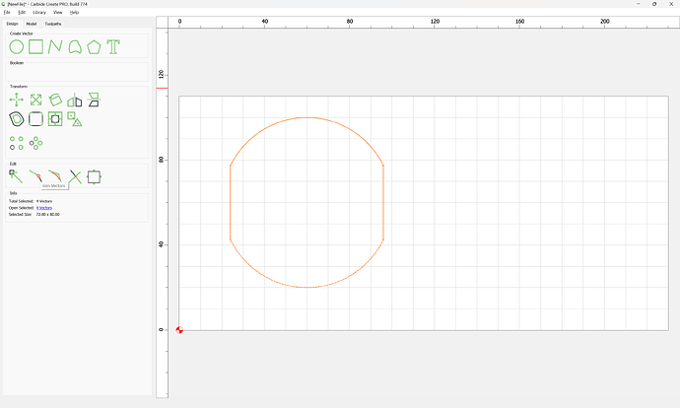The height and width of the screenshot is (408, 680).
Task: Open the inner offset square tool
Action: tap(55, 119)
